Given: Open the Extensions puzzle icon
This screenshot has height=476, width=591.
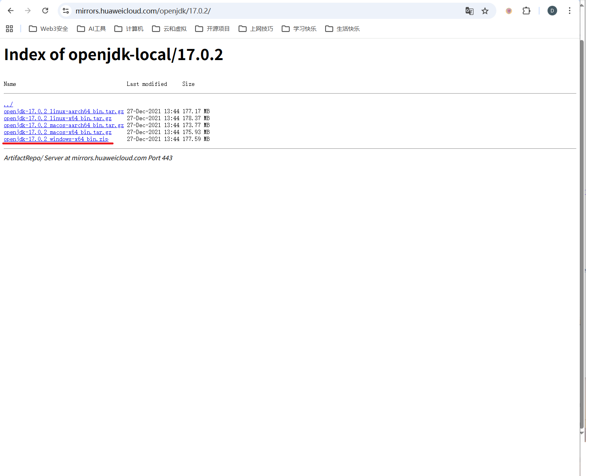Looking at the screenshot, I should pos(526,11).
